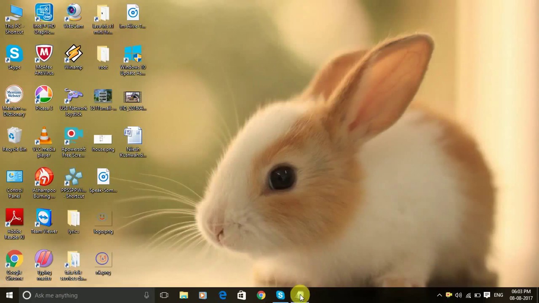Launch Microsoft Edge from the taskbar
The image size is (539, 303).
222,295
